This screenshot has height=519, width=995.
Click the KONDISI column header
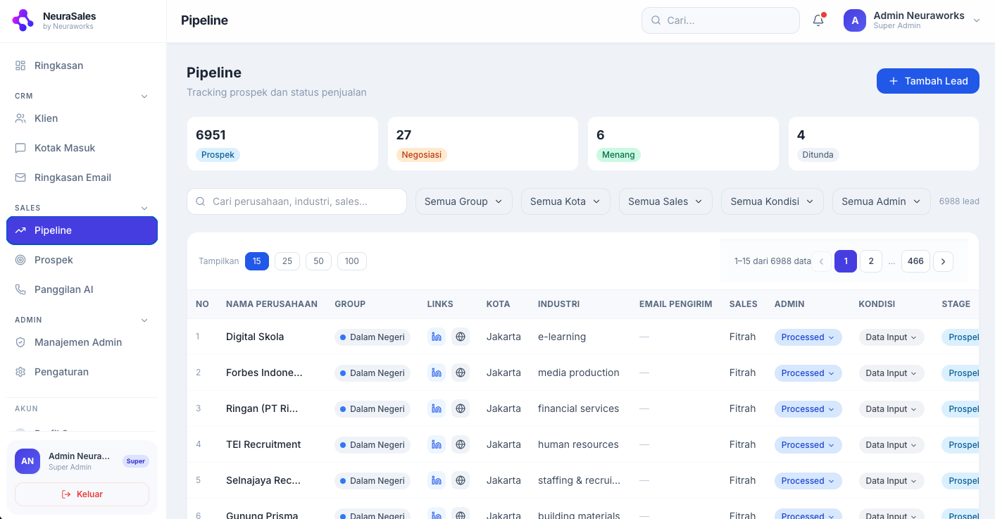(x=877, y=304)
